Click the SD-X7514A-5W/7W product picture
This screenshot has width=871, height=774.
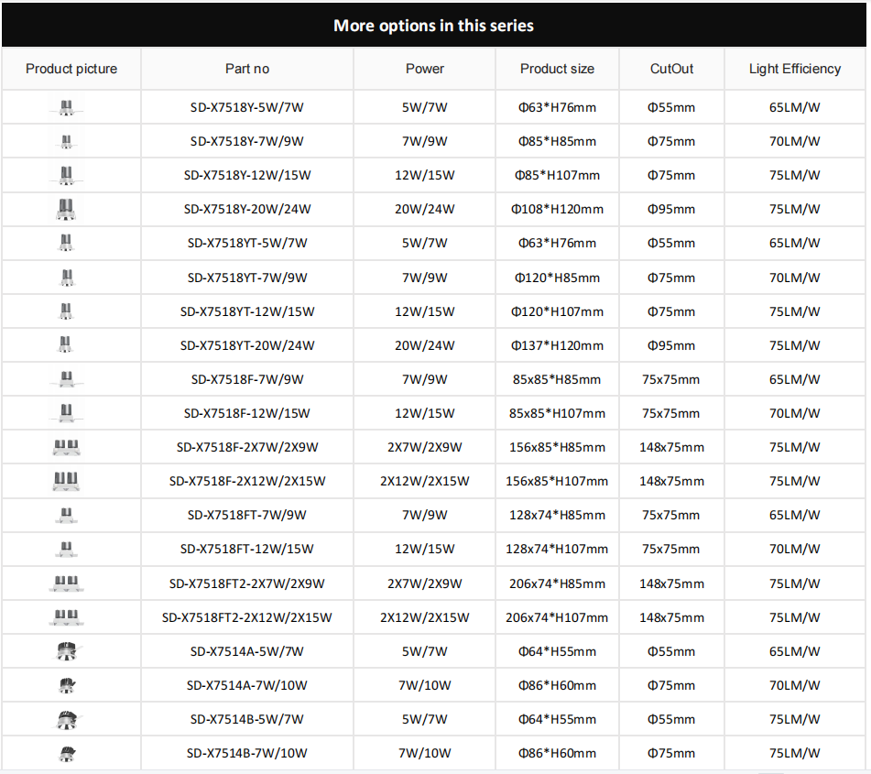67,651
